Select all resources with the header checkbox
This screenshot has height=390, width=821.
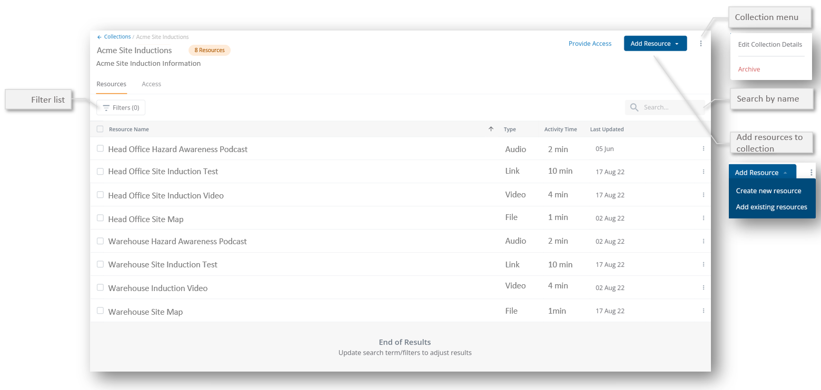pos(100,129)
